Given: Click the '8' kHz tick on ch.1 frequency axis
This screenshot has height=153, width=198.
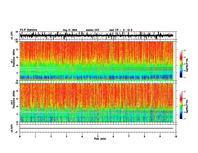Looking at the screenshot, I should coord(17,49).
